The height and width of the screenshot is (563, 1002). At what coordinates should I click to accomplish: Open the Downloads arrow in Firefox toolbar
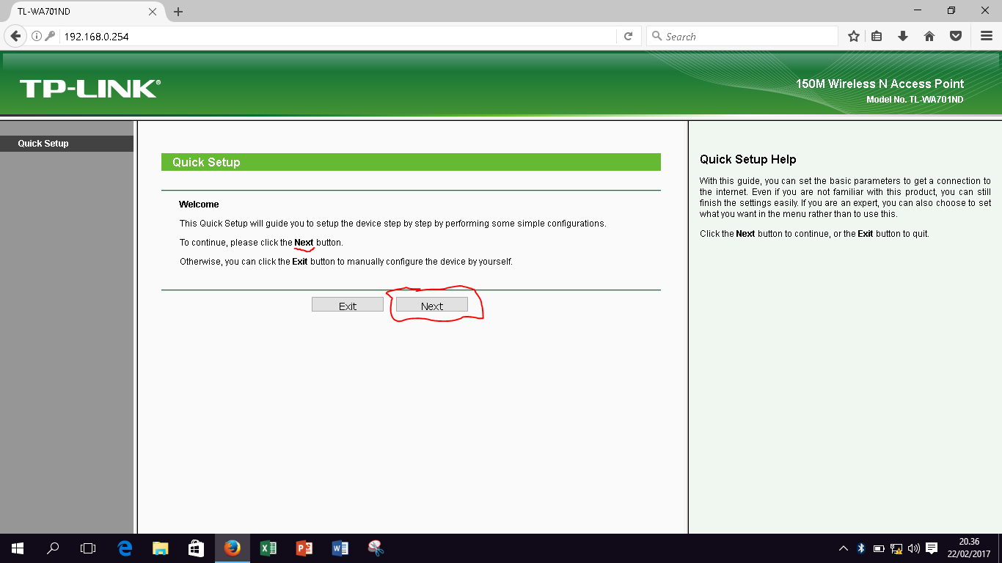point(903,35)
